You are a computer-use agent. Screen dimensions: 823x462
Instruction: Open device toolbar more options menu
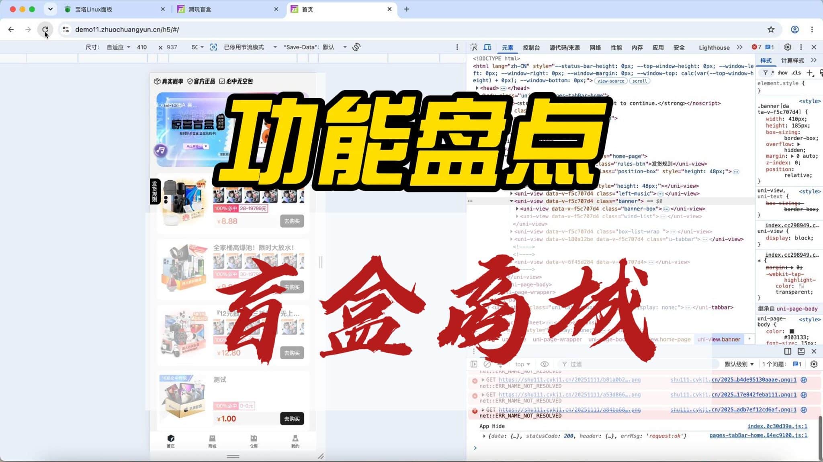(x=457, y=47)
